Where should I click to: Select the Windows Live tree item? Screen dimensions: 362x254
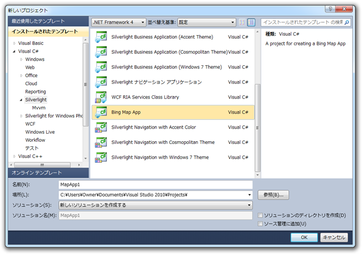click(x=40, y=132)
